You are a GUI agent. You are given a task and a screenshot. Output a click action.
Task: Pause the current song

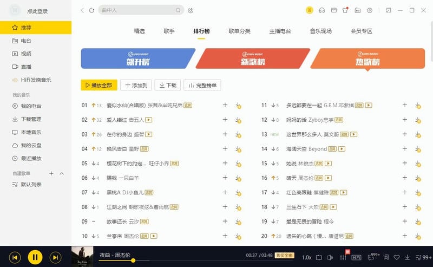35,257
